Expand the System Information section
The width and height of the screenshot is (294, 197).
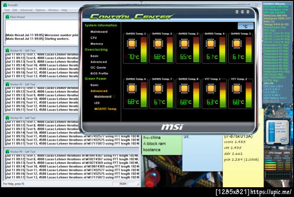pyautogui.click(x=100, y=25)
